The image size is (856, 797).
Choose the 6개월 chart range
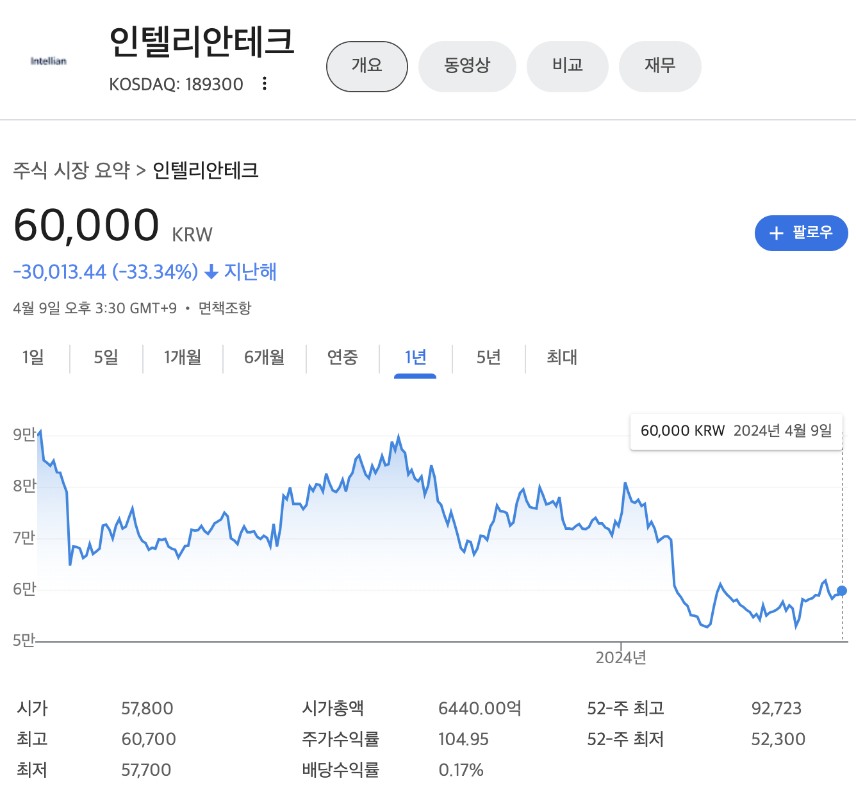point(265,357)
